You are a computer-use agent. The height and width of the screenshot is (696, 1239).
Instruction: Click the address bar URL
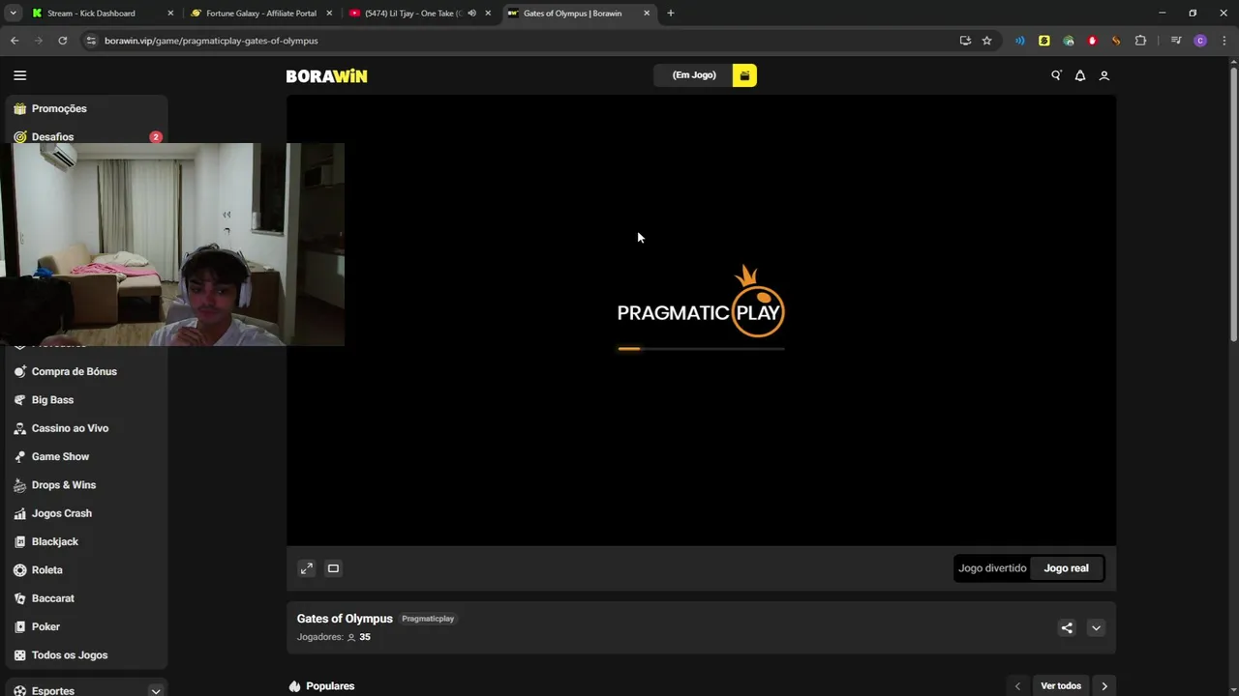point(211,41)
